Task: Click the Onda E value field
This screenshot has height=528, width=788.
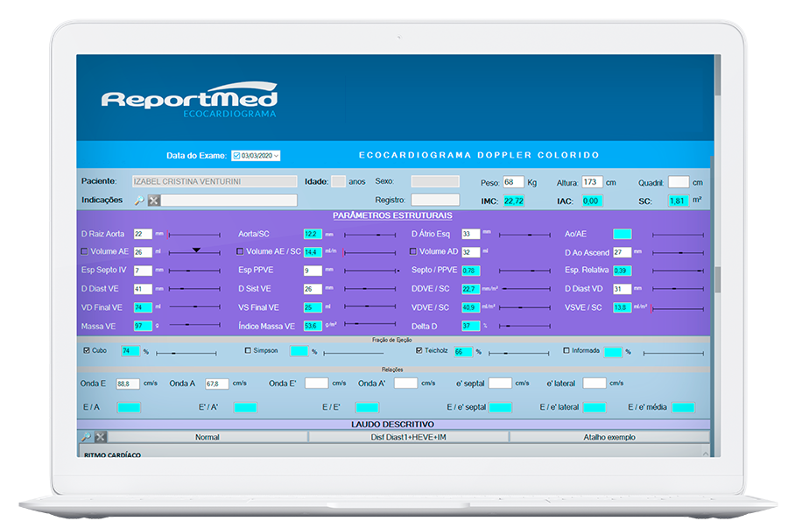Action: click(128, 384)
